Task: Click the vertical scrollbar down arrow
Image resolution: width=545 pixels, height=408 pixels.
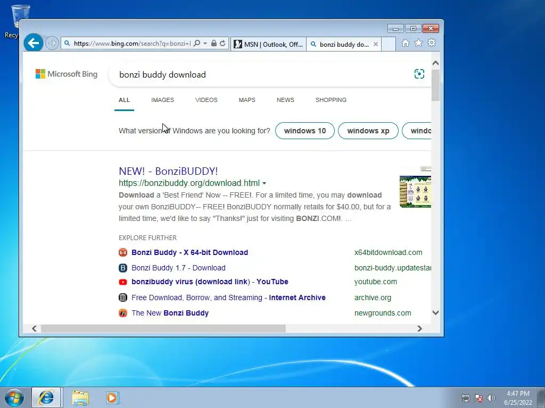Action: point(435,312)
